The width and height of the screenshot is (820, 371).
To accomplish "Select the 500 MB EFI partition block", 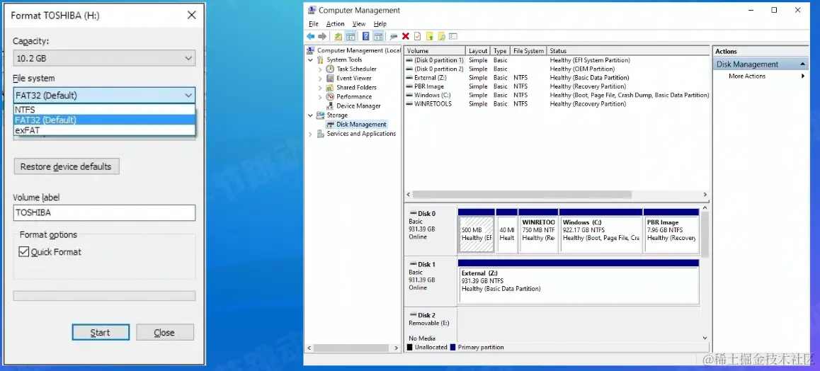I will (476, 230).
